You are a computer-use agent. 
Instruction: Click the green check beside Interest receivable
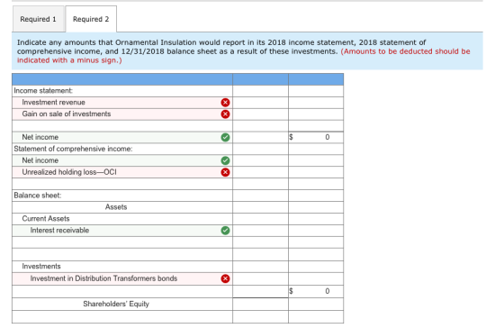(x=225, y=230)
